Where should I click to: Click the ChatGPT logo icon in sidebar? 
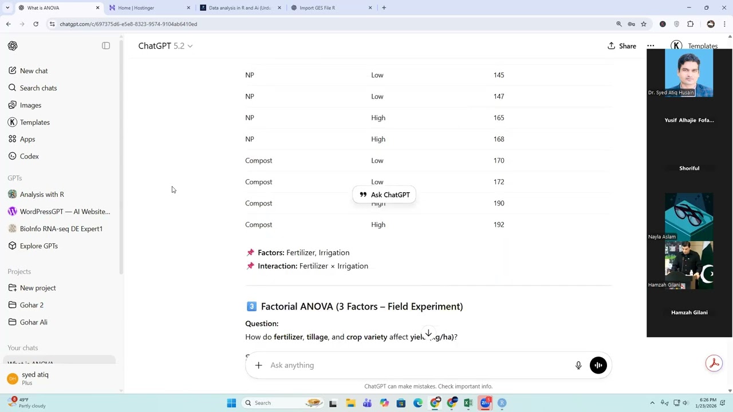click(x=13, y=46)
